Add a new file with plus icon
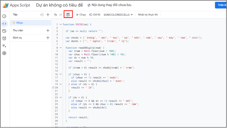 (48, 15)
